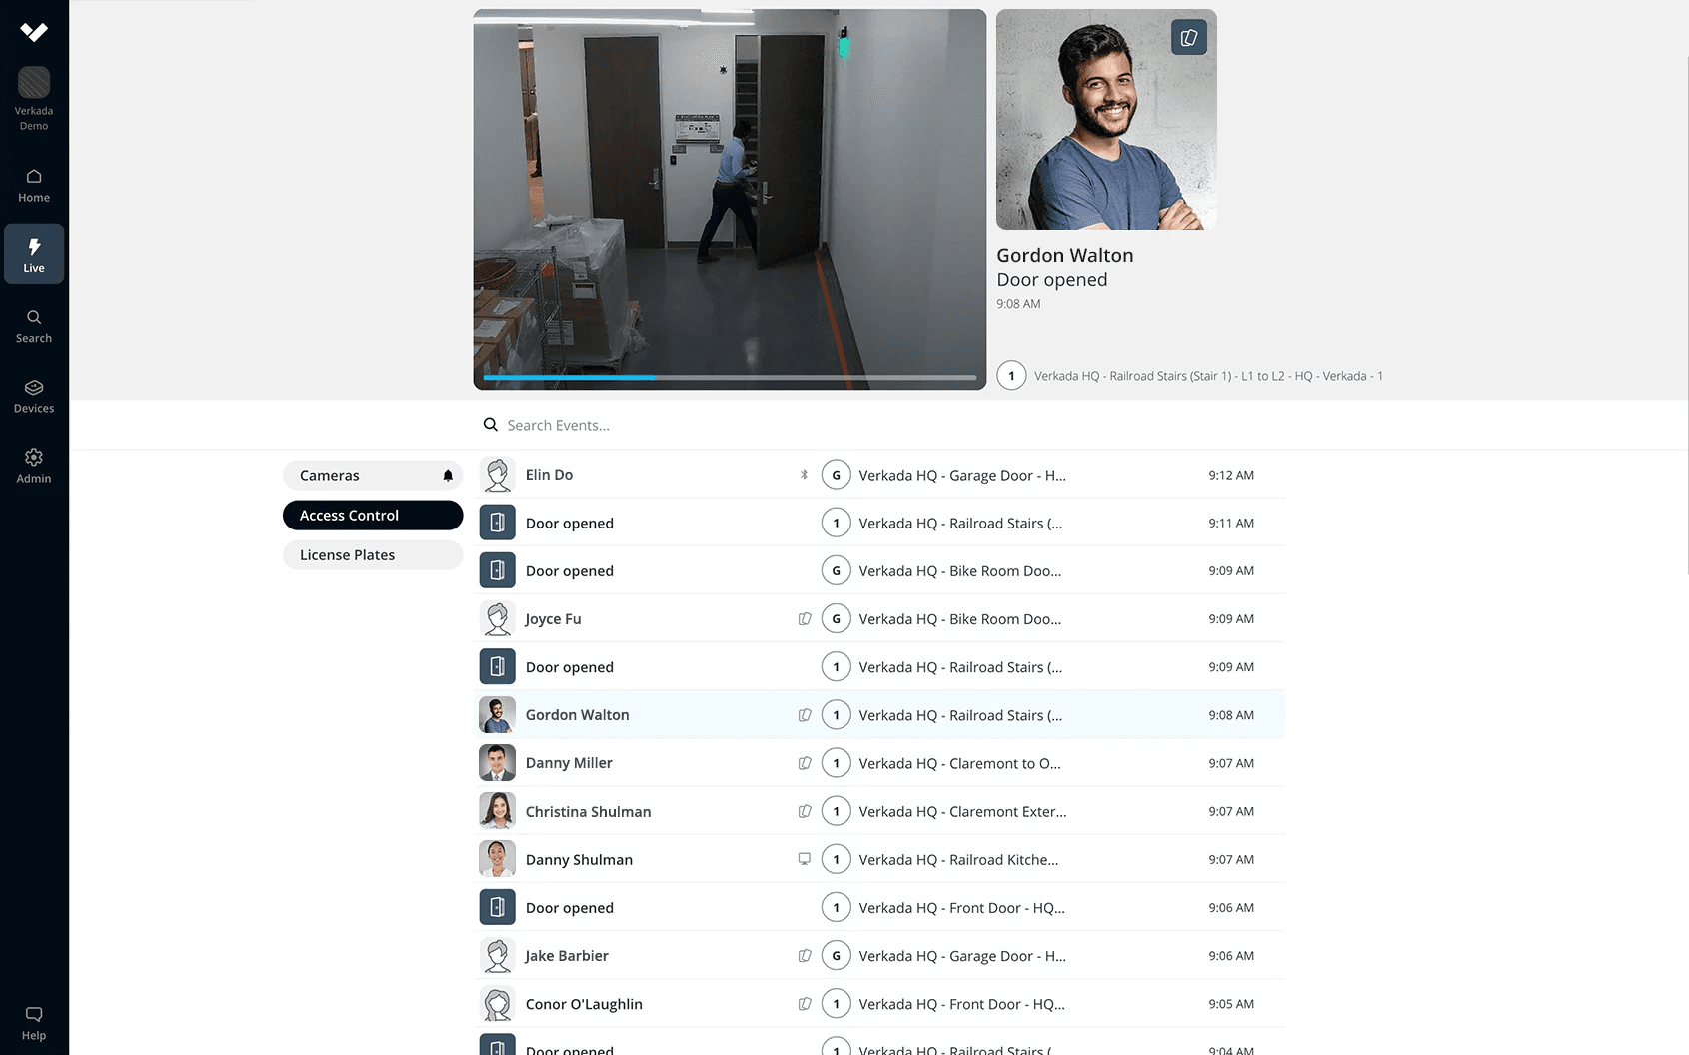1689x1055 pixels.
Task: Click the video playback progress bar
Action: point(730,377)
